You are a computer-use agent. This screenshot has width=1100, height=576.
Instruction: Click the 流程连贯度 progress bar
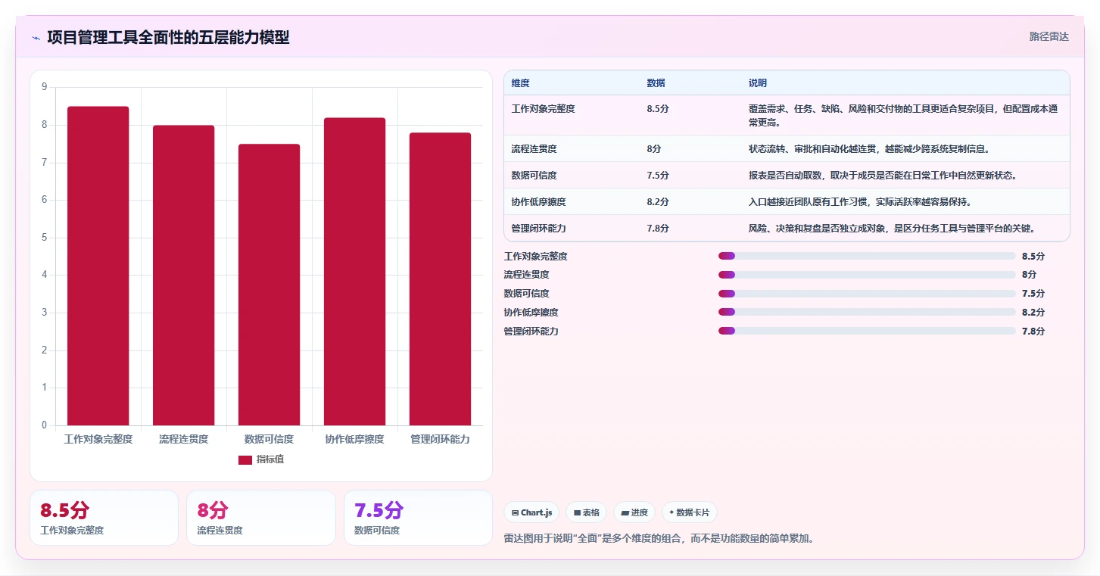867,275
